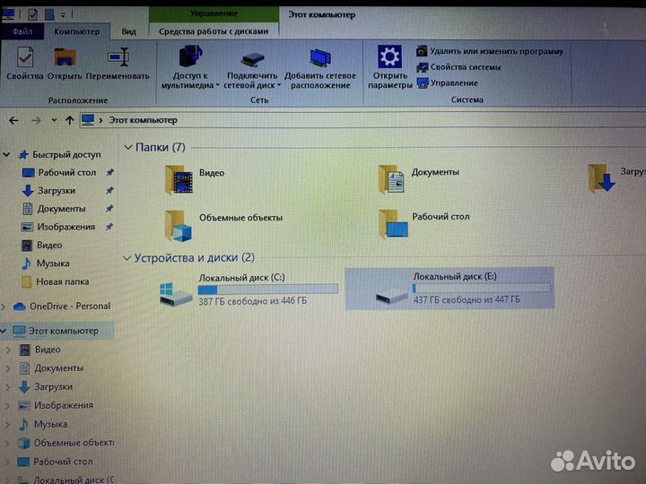Screen dimensions: 646x484
Task: Select the Видео folder in the main pane
Action: 196,179
